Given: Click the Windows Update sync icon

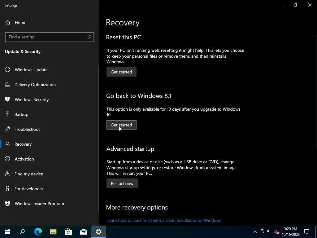Looking at the screenshot, I should [x=7, y=70].
